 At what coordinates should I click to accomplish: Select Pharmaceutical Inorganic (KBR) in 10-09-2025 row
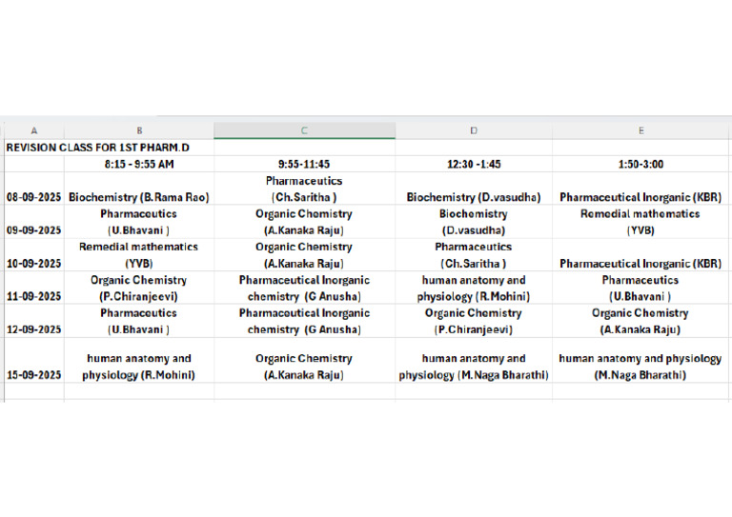click(640, 254)
